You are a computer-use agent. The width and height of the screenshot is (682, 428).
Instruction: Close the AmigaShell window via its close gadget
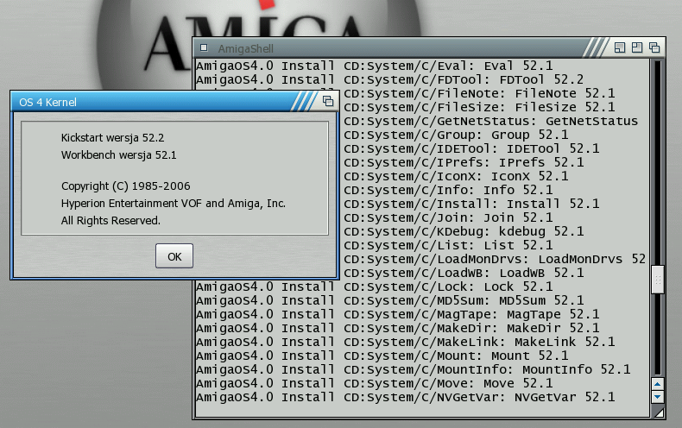coord(204,47)
